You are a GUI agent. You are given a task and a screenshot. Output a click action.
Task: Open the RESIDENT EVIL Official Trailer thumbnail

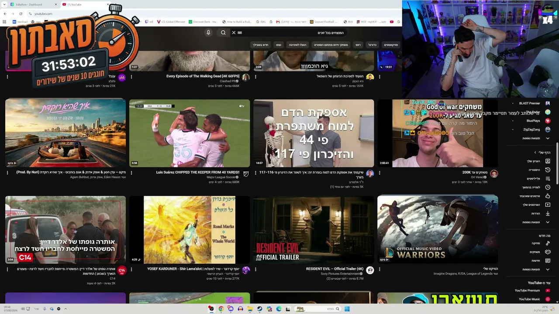click(x=314, y=230)
